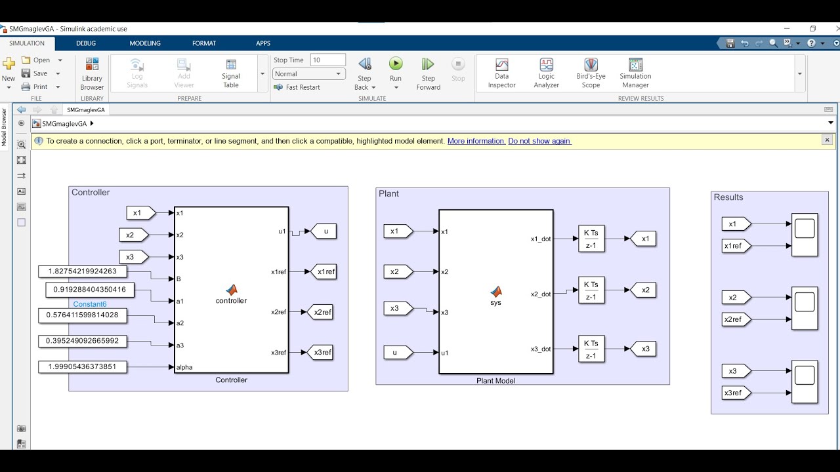Open the Logic Analyzer
The width and height of the screenshot is (840, 472).
546,73
